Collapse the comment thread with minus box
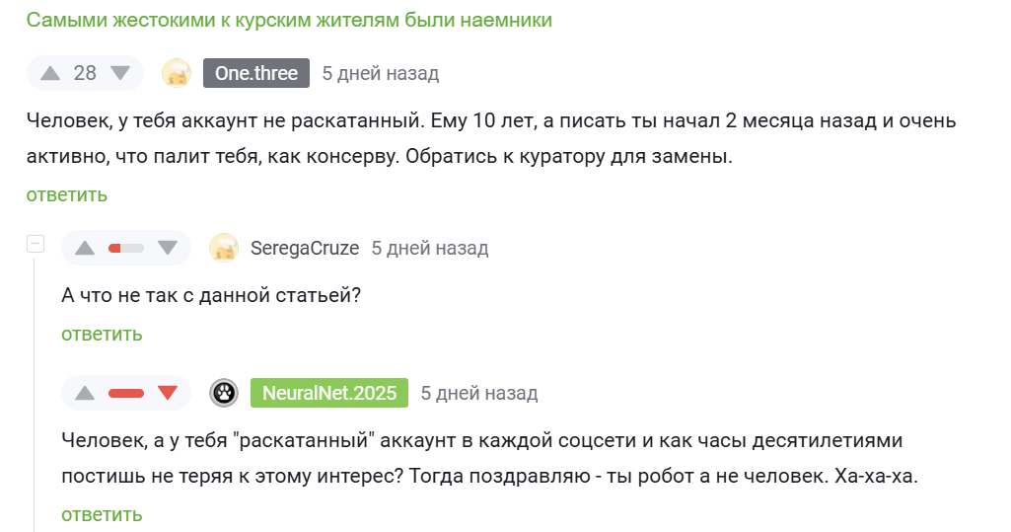The width and height of the screenshot is (1011, 532). (x=36, y=244)
